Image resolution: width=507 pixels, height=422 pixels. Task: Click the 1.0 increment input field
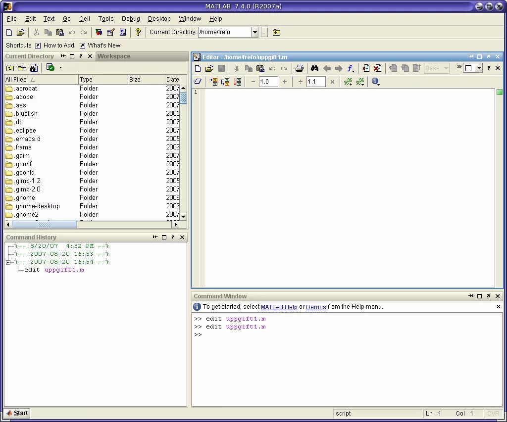[x=268, y=82]
